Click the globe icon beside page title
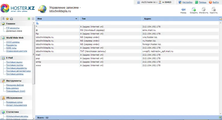 [42, 9]
